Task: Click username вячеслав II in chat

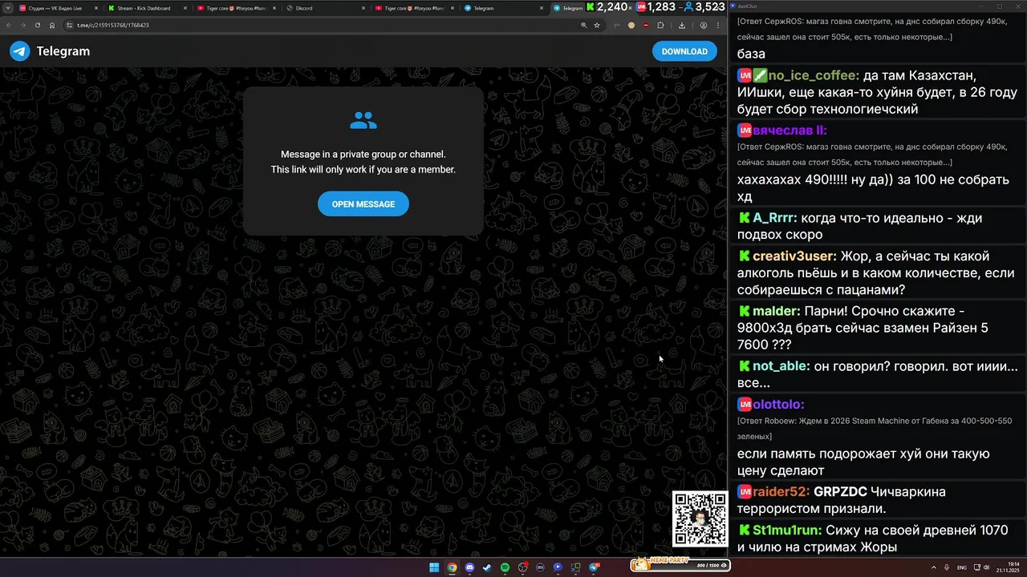Action: [x=790, y=130]
